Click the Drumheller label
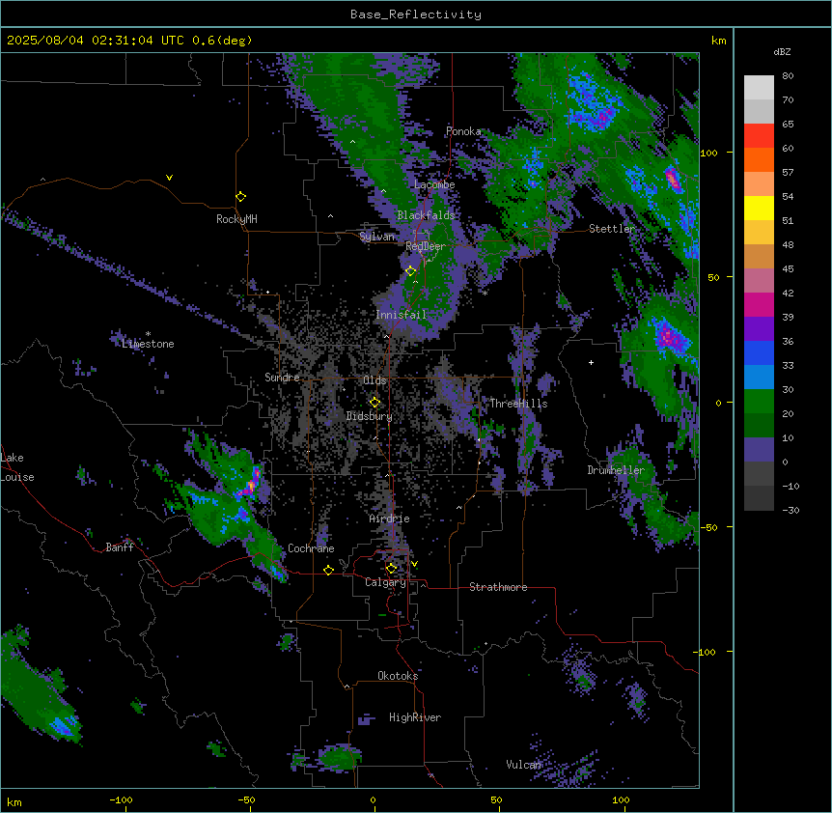 click(x=616, y=470)
